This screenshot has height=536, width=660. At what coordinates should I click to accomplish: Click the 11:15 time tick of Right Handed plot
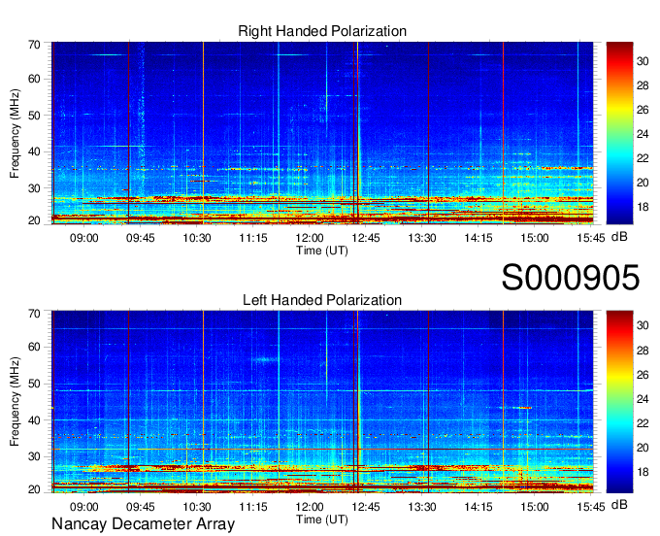tap(253, 238)
